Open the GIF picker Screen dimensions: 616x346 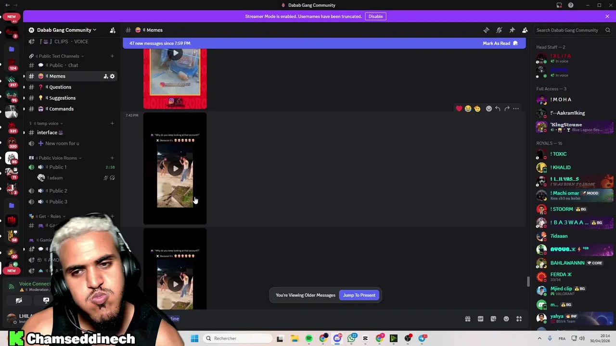[480, 319]
